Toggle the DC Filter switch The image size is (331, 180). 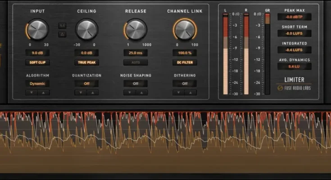(x=185, y=63)
